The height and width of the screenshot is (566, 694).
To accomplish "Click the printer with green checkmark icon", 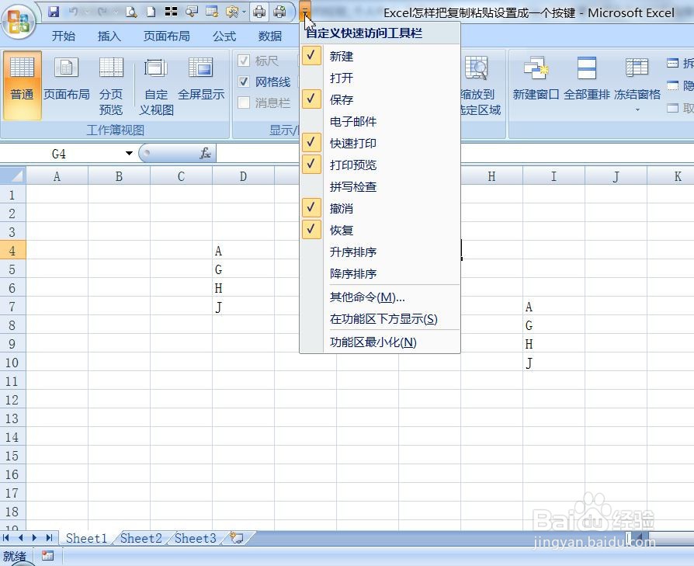I will (279, 12).
